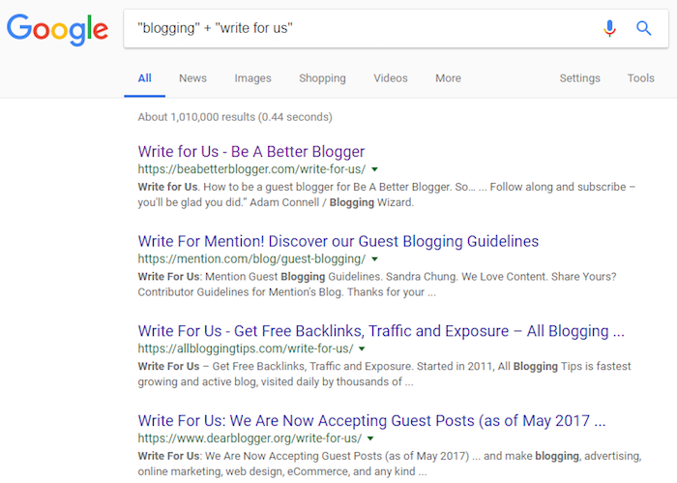Select the All results tab

coord(145,78)
